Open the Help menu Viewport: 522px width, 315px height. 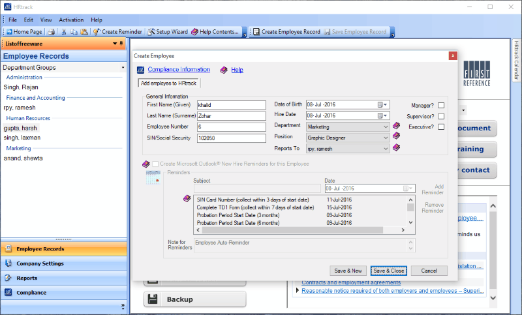[x=97, y=20]
